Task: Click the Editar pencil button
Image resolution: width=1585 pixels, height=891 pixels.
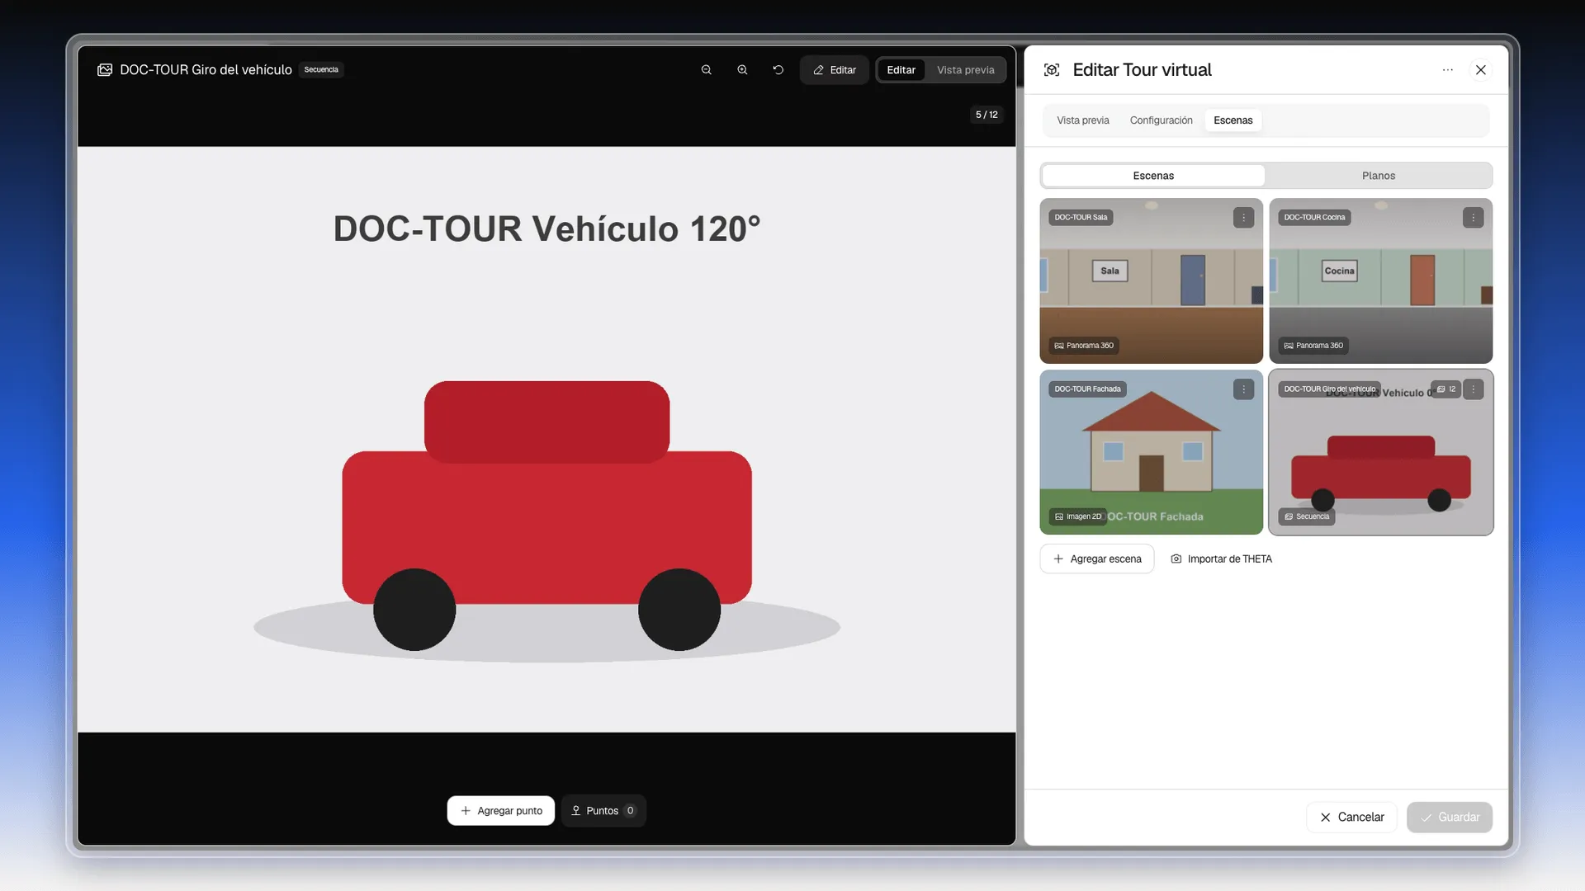Action: click(x=834, y=70)
